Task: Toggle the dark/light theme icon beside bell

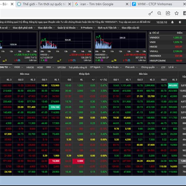Action: pyautogui.click(x=180, y=22)
